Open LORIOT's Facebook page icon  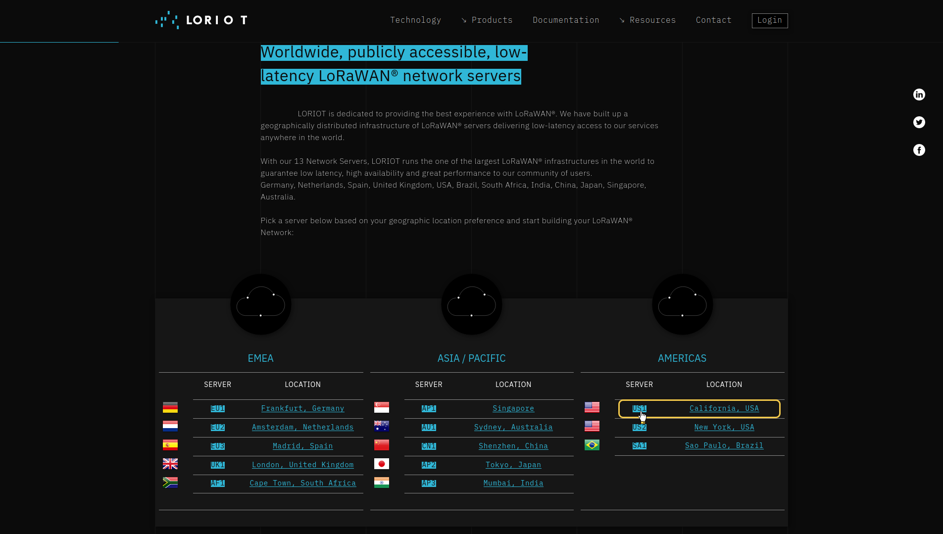tap(919, 150)
